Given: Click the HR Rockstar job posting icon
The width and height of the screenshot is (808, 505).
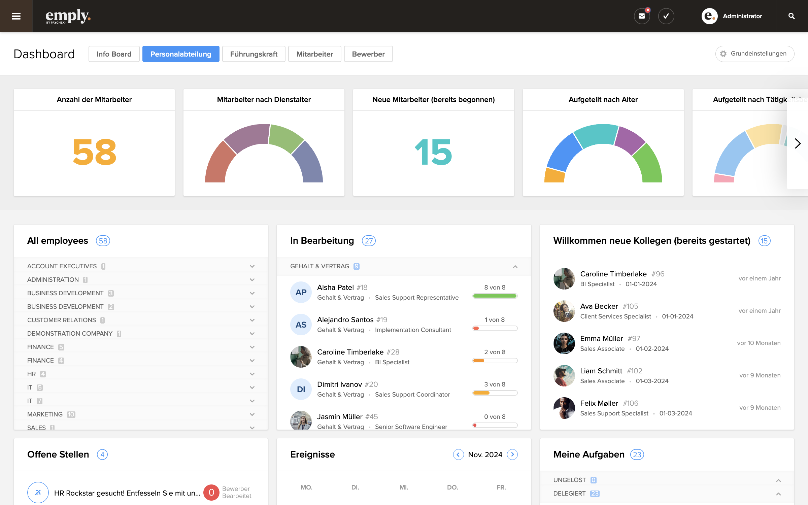Looking at the screenshot, I should (38, 493).
